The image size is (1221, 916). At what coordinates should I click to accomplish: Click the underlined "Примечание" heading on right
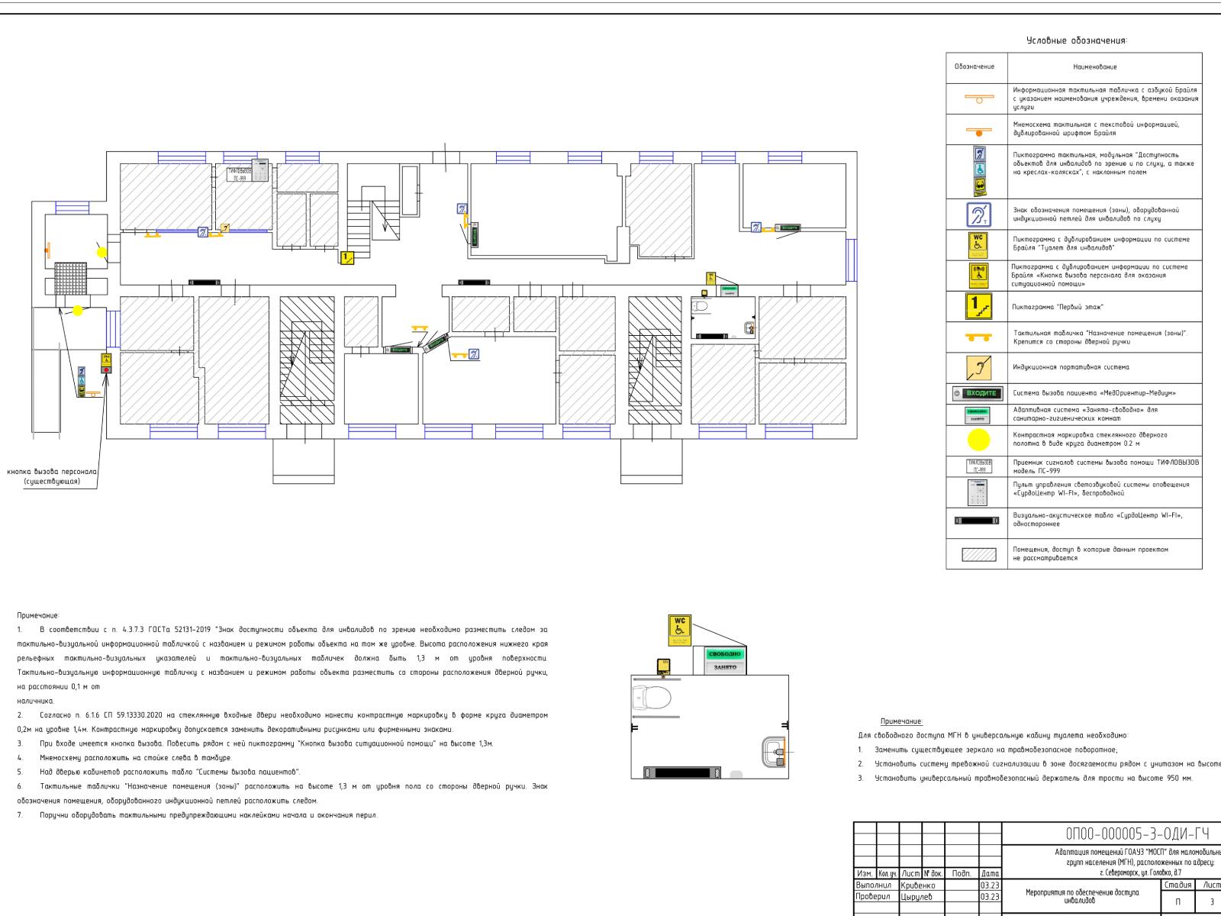point(901,721)
